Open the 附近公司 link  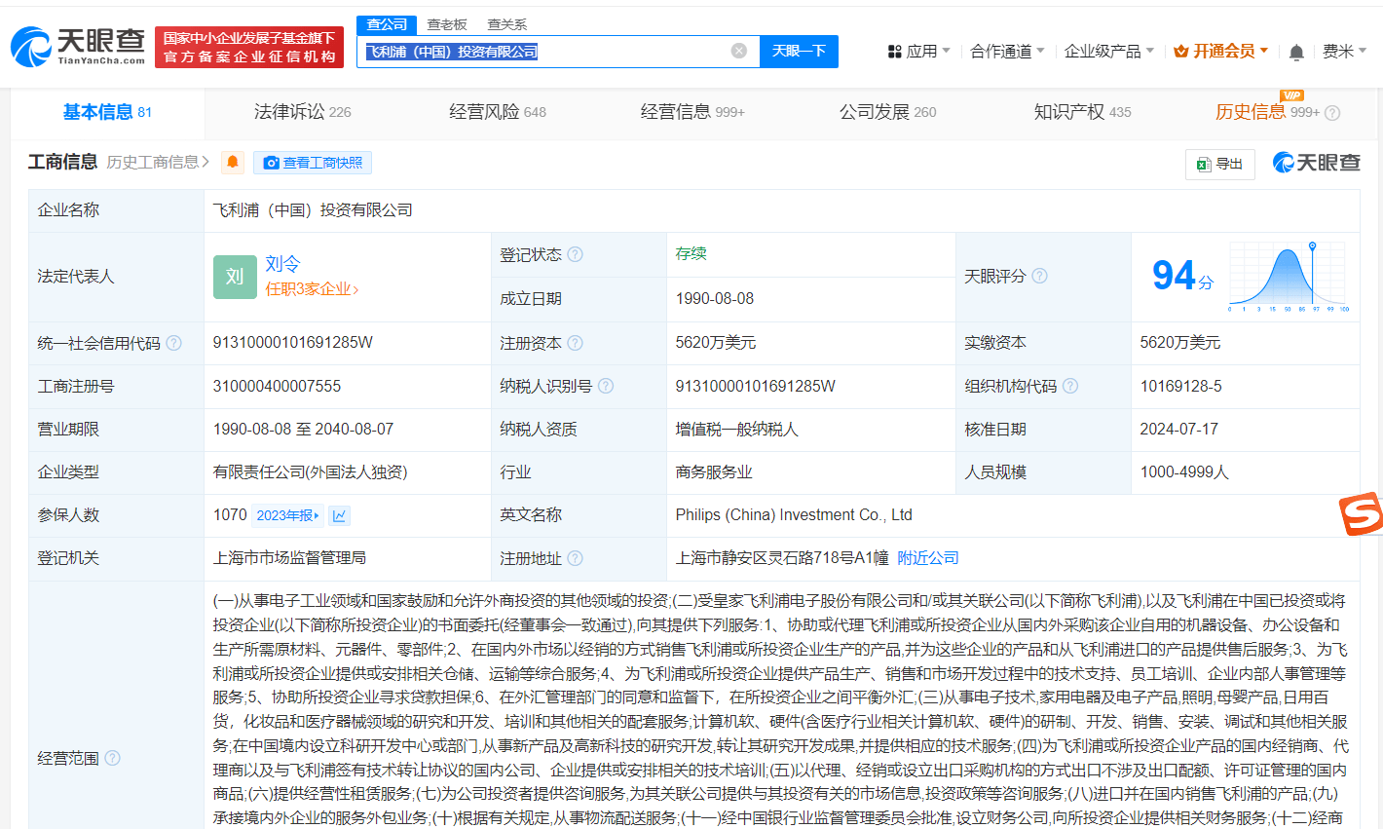(x=928, y=558)
